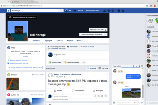
Task: Open the Photos profile tab
Action: click(x=70, y=41)
